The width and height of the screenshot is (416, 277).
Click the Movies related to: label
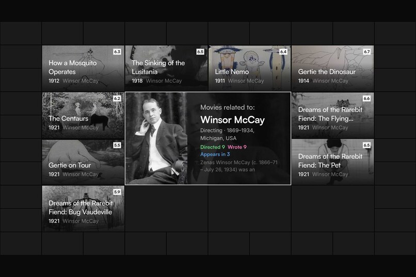228,107
